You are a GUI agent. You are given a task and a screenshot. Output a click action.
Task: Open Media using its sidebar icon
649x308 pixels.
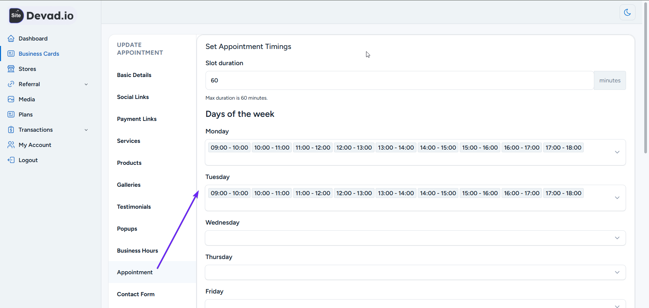[x=11, y=99]
